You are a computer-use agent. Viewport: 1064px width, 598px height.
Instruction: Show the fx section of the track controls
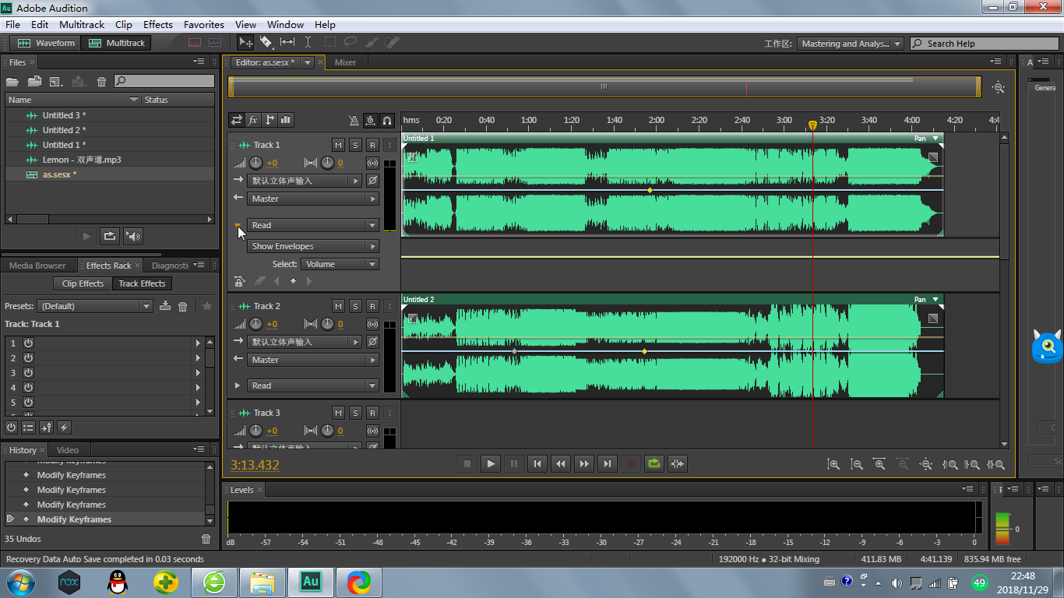[x=253, y=120]
